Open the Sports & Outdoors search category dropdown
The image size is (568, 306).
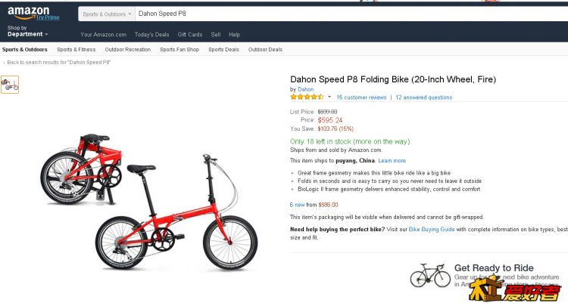[107, 14]
